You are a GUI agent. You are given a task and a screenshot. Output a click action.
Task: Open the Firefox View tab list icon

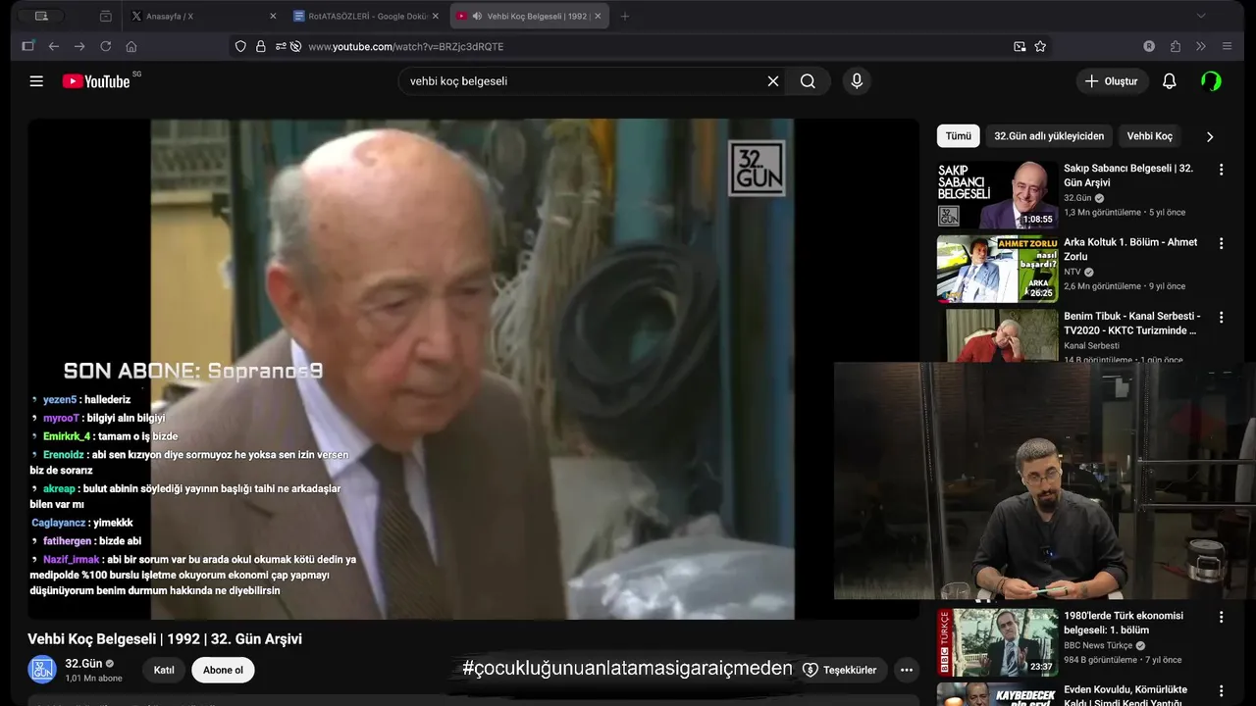pyautogui.click(x=106, y=16)
